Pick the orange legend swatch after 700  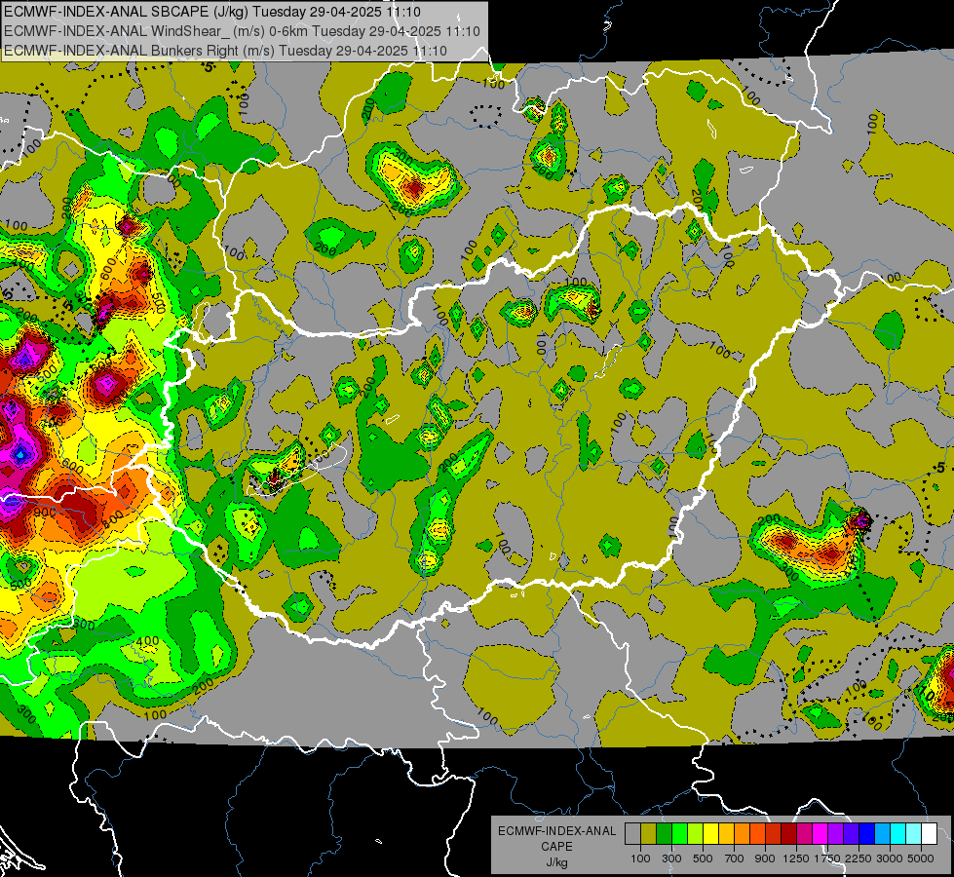[x=743, y=834]
